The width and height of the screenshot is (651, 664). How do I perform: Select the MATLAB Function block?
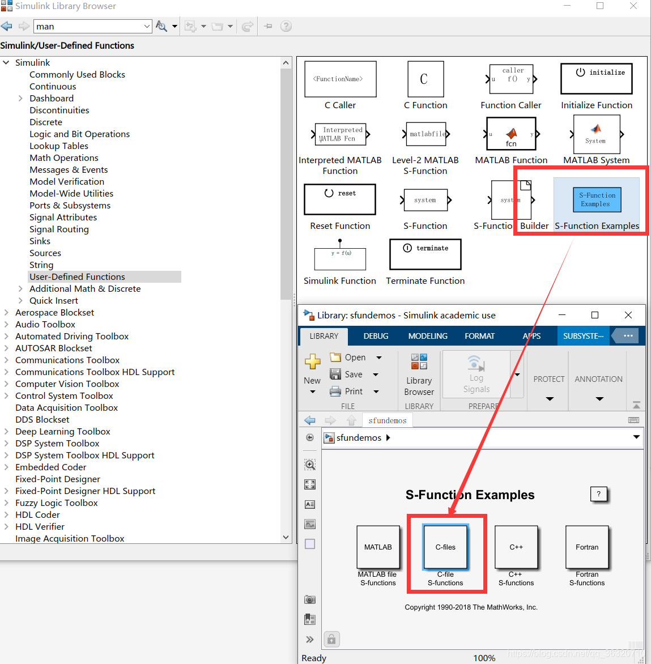(x=511, y=134)
